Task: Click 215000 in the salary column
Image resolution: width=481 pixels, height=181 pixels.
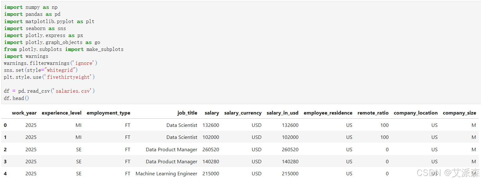Action: click(211, 174)
